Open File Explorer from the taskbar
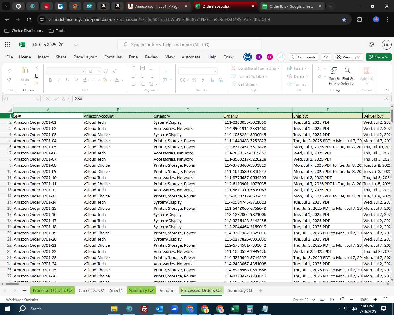This screenshot has width=394, height=315. 114,309
